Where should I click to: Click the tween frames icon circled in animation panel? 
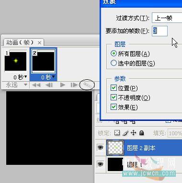point(87,85)
